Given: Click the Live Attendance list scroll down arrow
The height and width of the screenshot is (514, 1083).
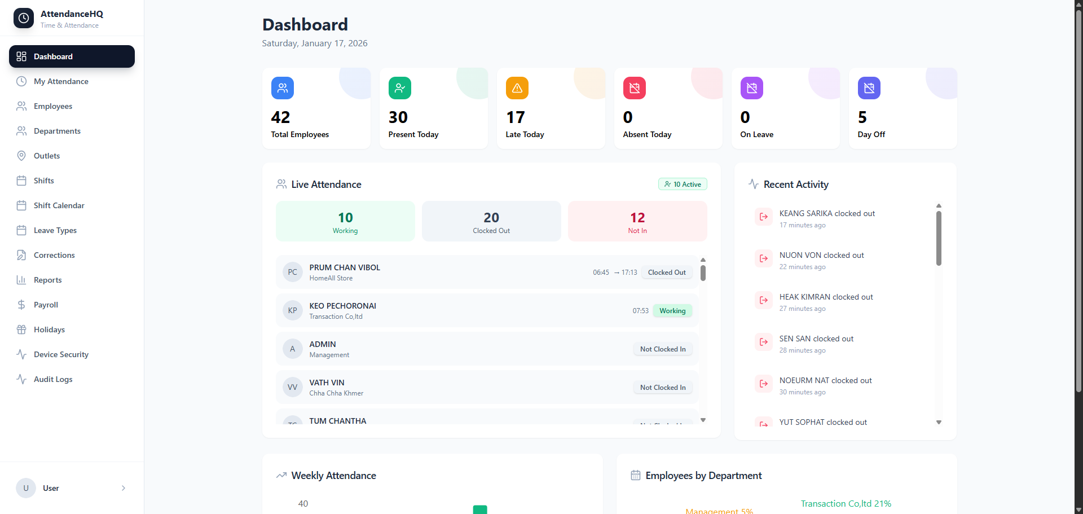Looking at the screenshot, I should point(703,420).
